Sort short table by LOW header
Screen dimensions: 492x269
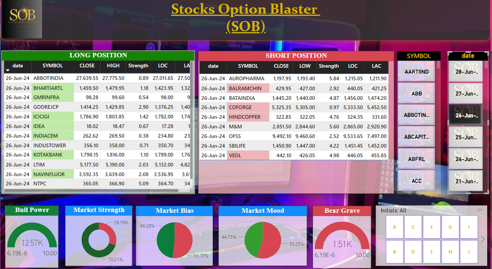(305, 66)
